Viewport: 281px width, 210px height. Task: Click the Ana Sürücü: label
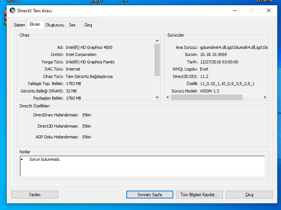(x=187, y=47)
